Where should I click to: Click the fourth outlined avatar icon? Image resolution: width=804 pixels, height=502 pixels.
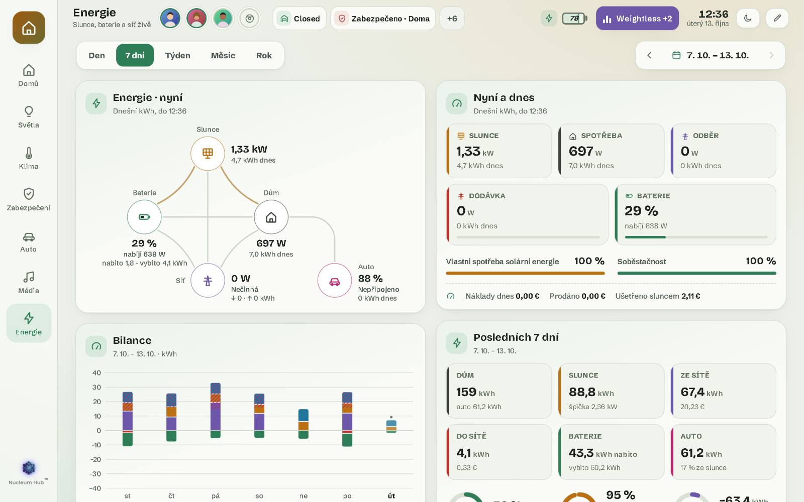(x=249, y=19)
